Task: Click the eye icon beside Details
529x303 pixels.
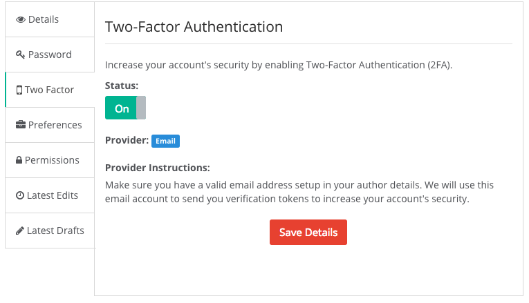Action: coord(21,20)
